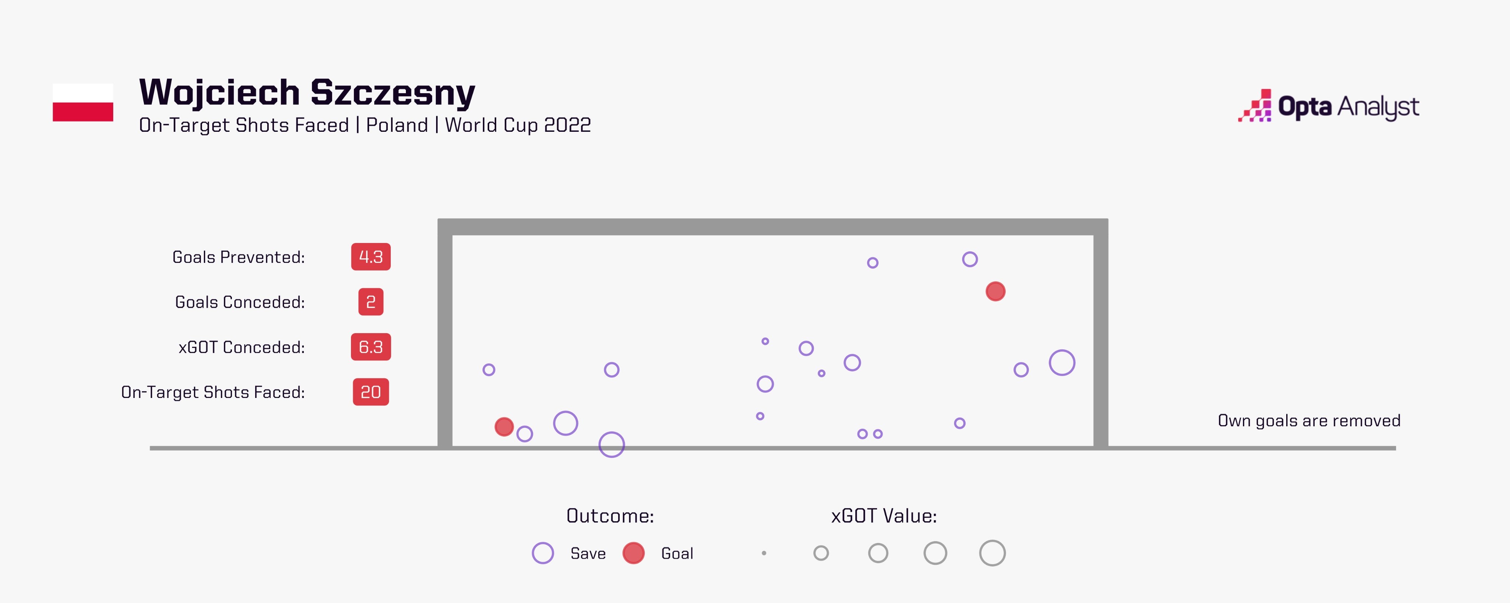Click the purple Save legend circle

(543, 553)
